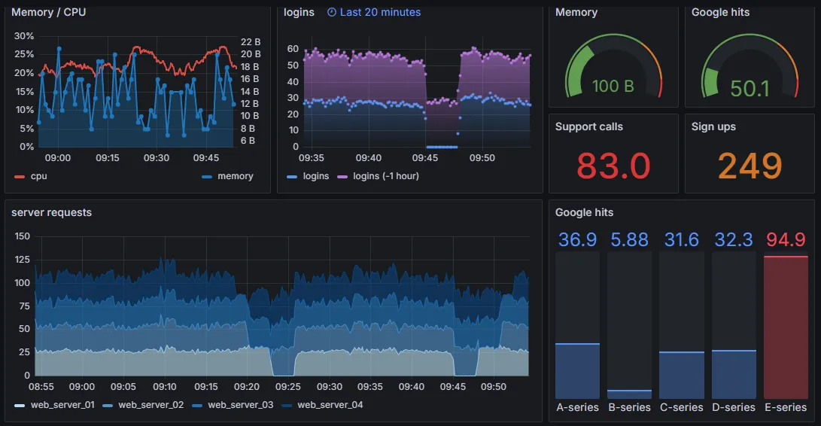821x426 pixels.
Task: Click the red cpu legend color line
Action: 20,177
